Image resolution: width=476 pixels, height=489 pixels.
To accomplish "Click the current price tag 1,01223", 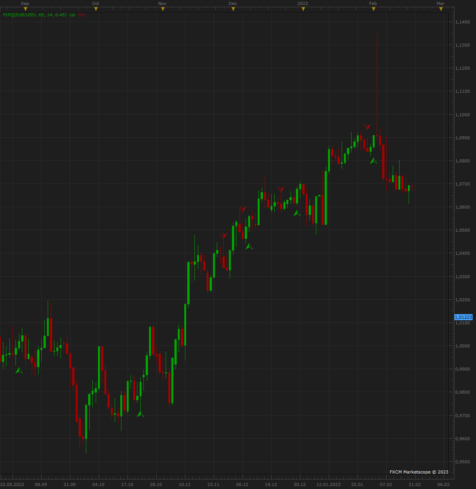I will 464,317.
